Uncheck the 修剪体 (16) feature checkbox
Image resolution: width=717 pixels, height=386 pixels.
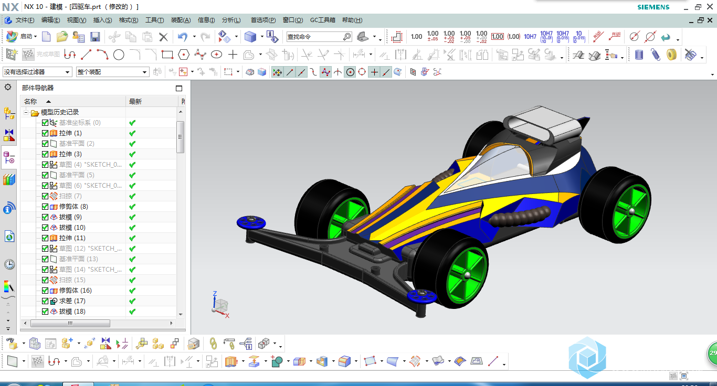click(x=45, y=291)
